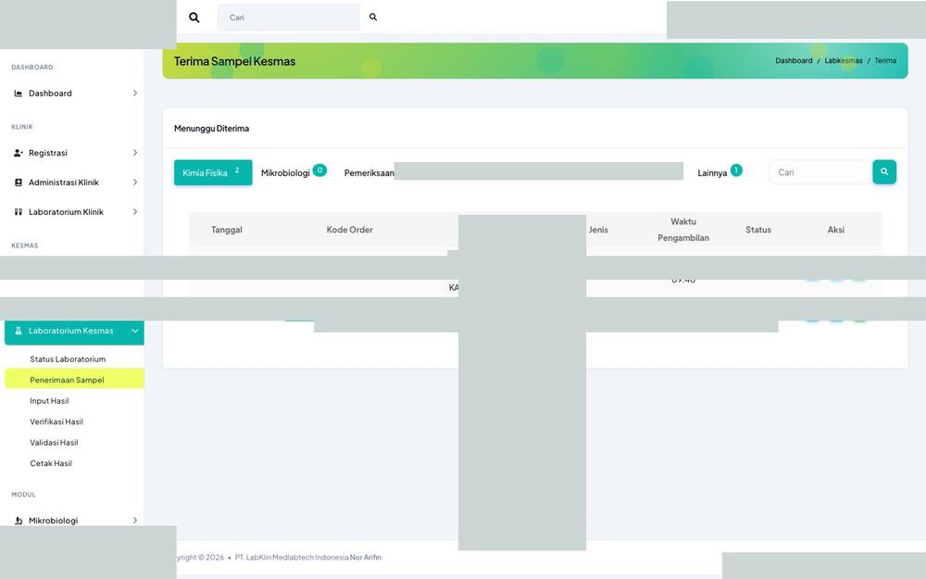The width and height of the screenshot is (926, 579).
Task: Click the Administrasi Klinik icon
Action: pos(19,183)
